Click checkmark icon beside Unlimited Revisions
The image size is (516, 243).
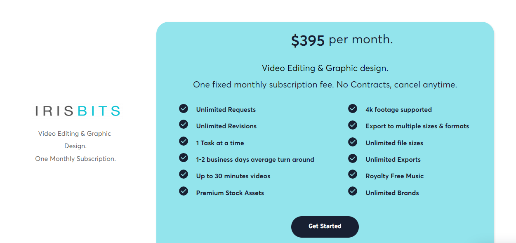(184, 124)
